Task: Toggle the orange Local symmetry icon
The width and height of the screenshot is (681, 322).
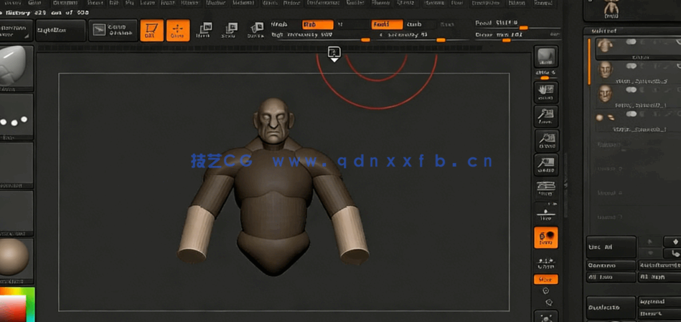Action: pos(546,238)
